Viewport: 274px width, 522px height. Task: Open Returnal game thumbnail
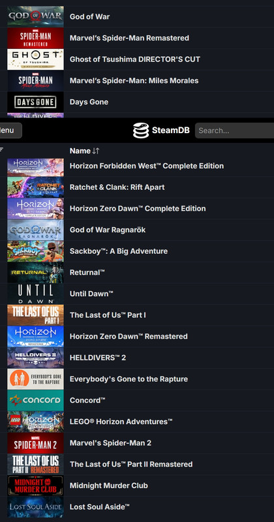35,272
